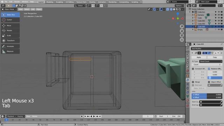
Task: Open Options dropdown in viewport header
Action: [x=179, y=6]
